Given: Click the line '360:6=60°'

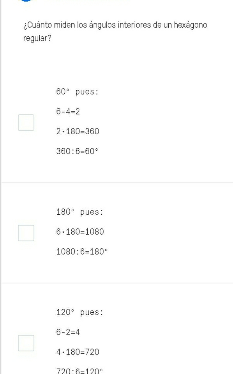Looking at the screenshot, I should pyautogui.click(x=77, y=151).
